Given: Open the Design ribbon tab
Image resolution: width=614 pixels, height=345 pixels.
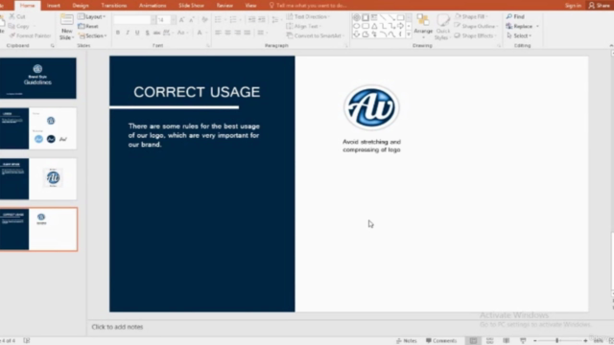Looking at the screenshot, I should pyautogui.click(x=81, y=6).
